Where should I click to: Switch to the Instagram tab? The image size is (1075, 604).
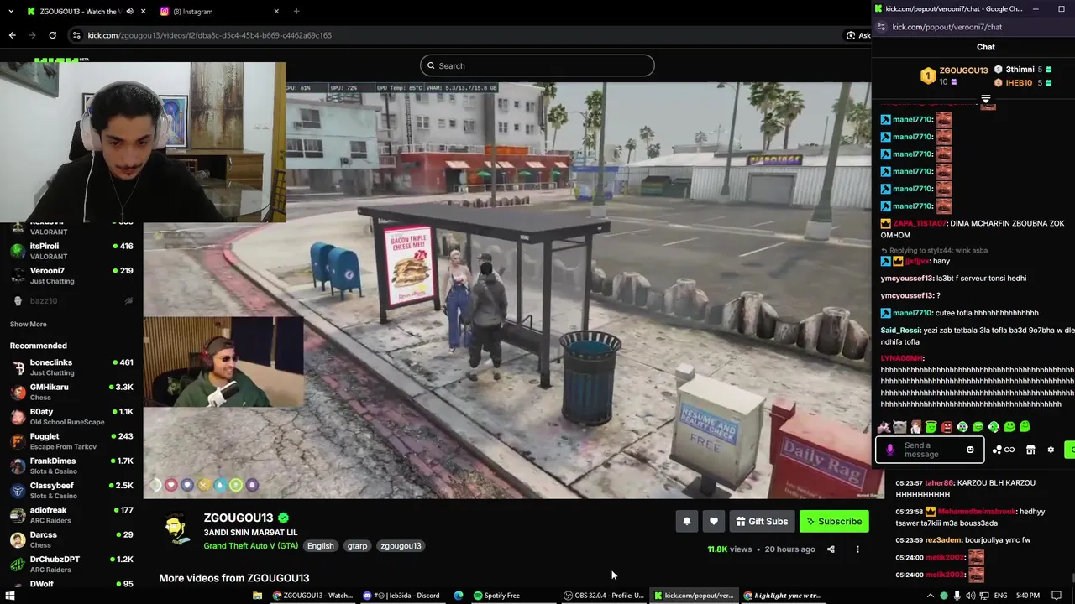pos(218,12)
